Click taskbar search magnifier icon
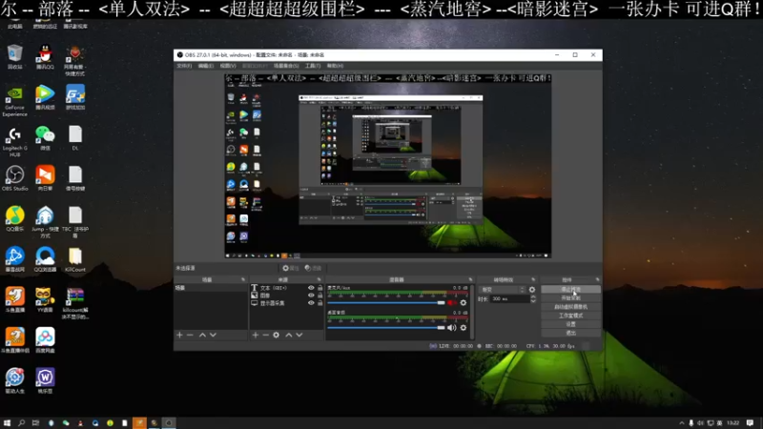This screenshot has width=763, height=429. tap(21, 422)
